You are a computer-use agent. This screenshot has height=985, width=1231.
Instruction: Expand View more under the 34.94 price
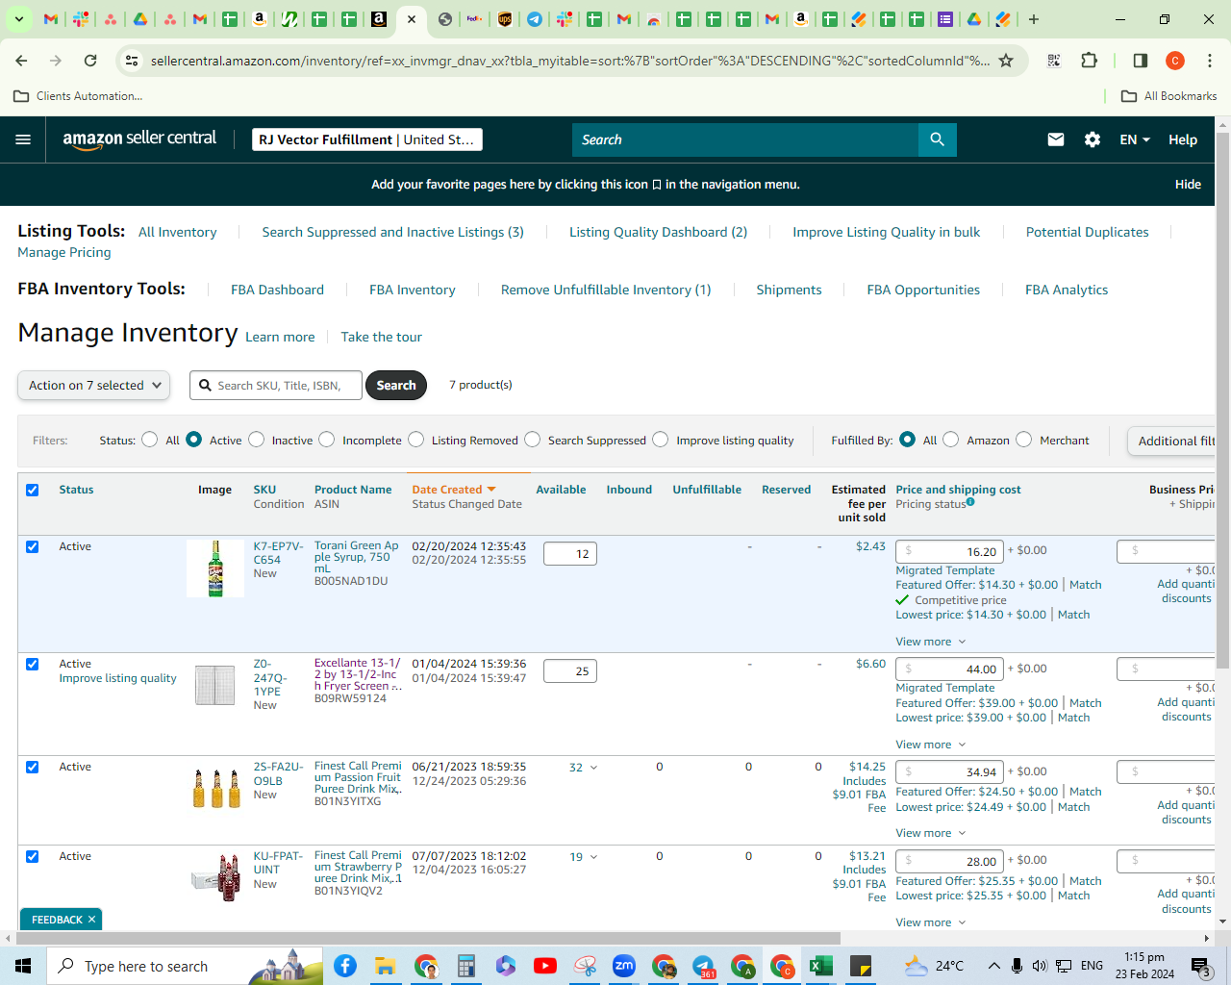(931, 833)
